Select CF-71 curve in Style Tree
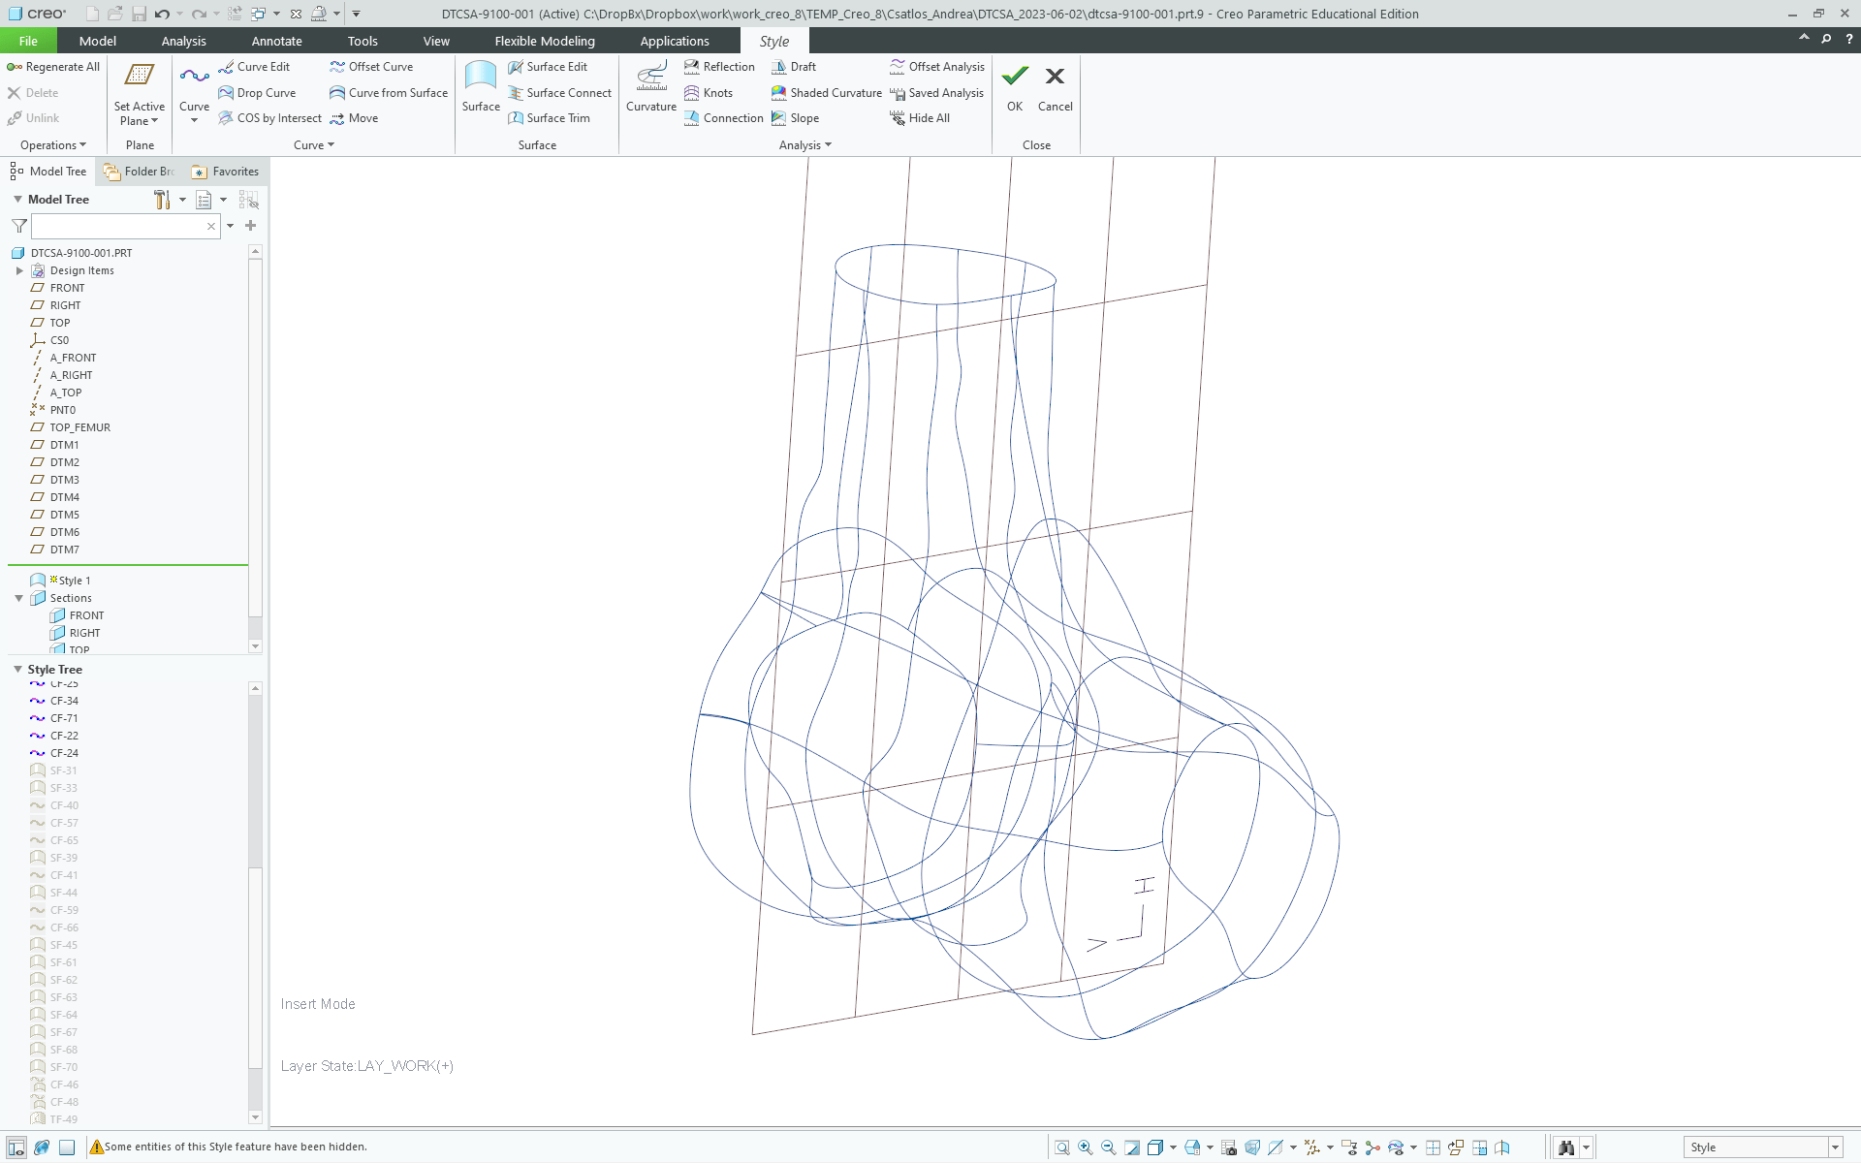The width and height of the screenshot is (1861, 1163). click(x=64, y=718)
